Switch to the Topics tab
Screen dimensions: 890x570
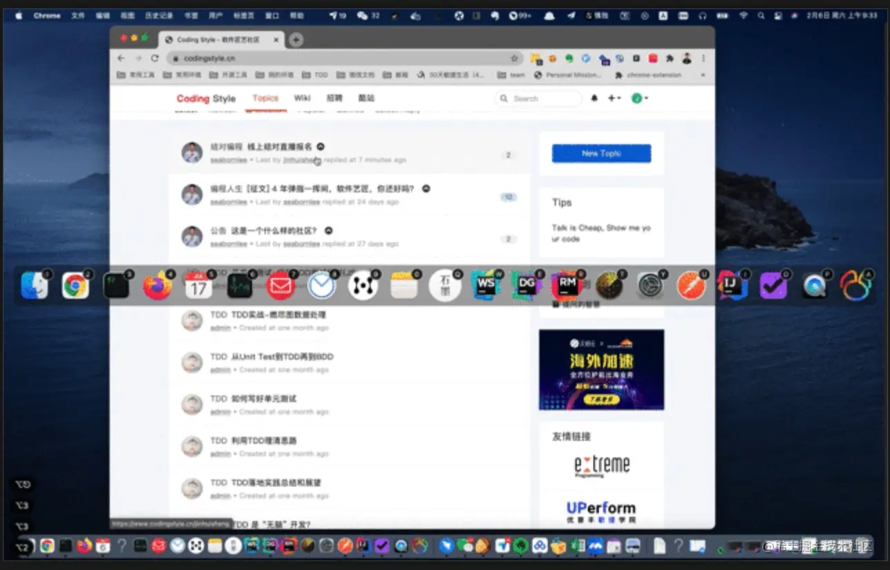coord(265,98)
